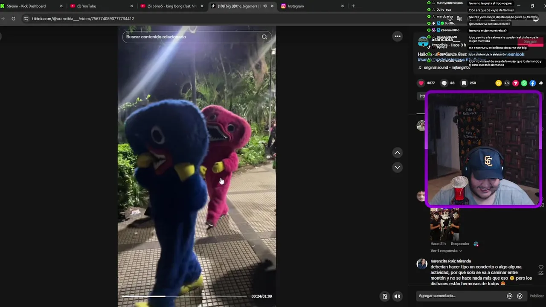The image size is (546, 307).
Task: Open Karencita Ruiz Miranda's avatar
Action: pos(422,264)
